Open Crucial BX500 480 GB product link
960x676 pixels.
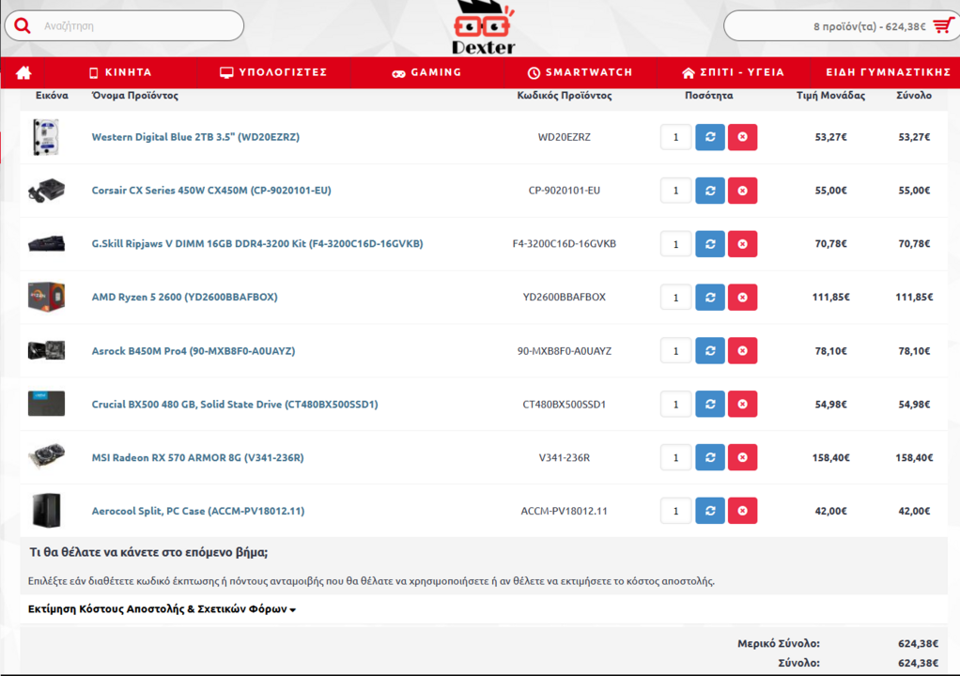[235, 404]
